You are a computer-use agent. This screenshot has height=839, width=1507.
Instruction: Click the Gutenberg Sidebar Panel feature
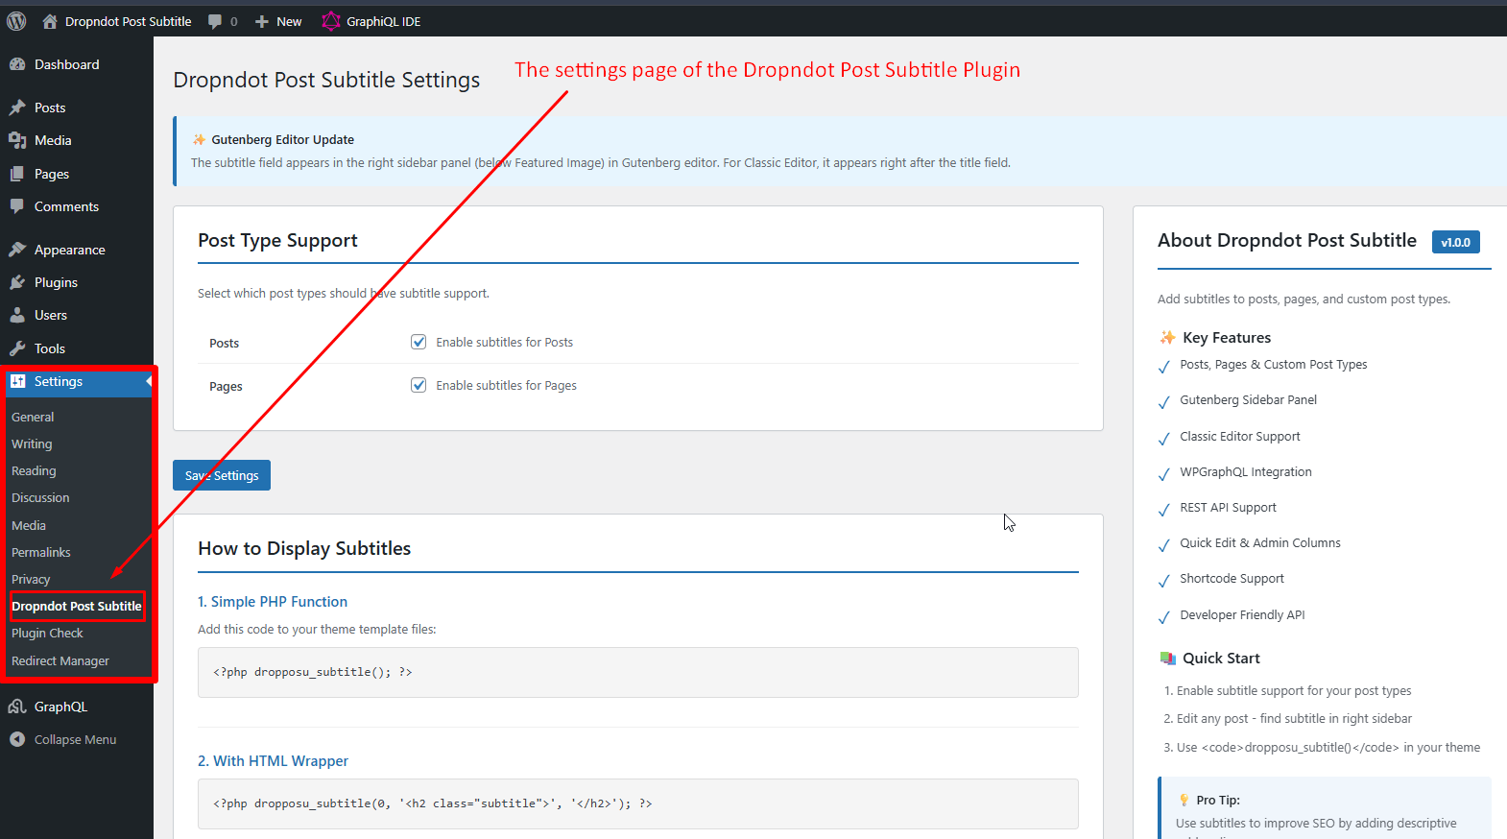pos(1248,400)
